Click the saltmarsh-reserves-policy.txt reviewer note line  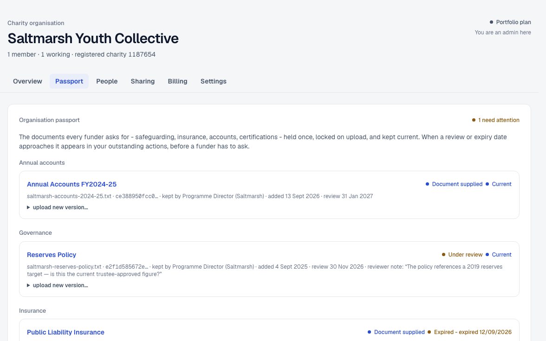coord(265,270)
